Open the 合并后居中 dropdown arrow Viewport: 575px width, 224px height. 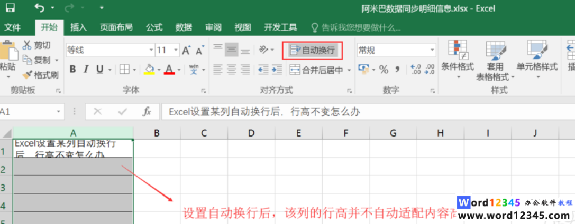(349, 70)
